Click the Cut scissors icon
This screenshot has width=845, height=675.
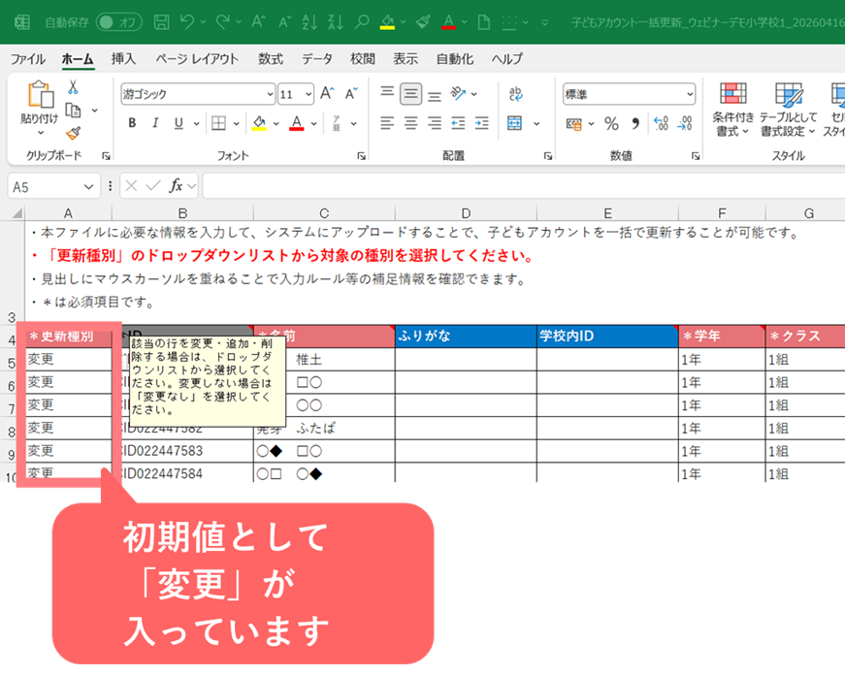tap(73, 88)
